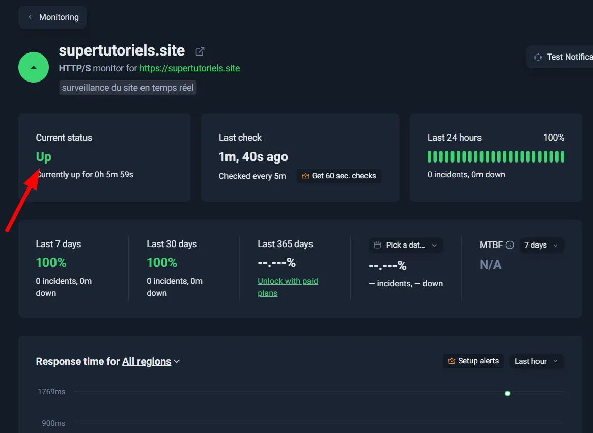Click the 'Currently up for 0h 5m 59s' text
Viewport: 593px width, 433px height.
[x=84, y=175]
